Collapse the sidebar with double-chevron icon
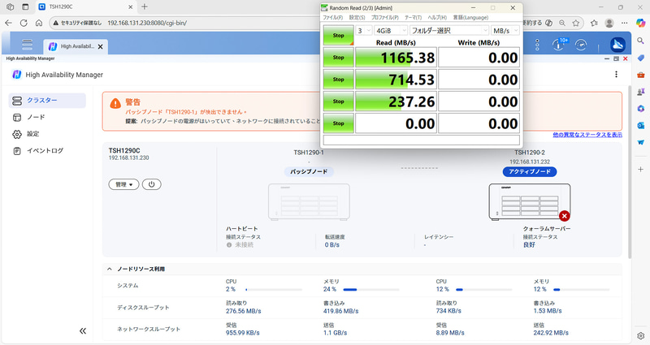The height and width of the screenshot is (345, 650). 83,330
